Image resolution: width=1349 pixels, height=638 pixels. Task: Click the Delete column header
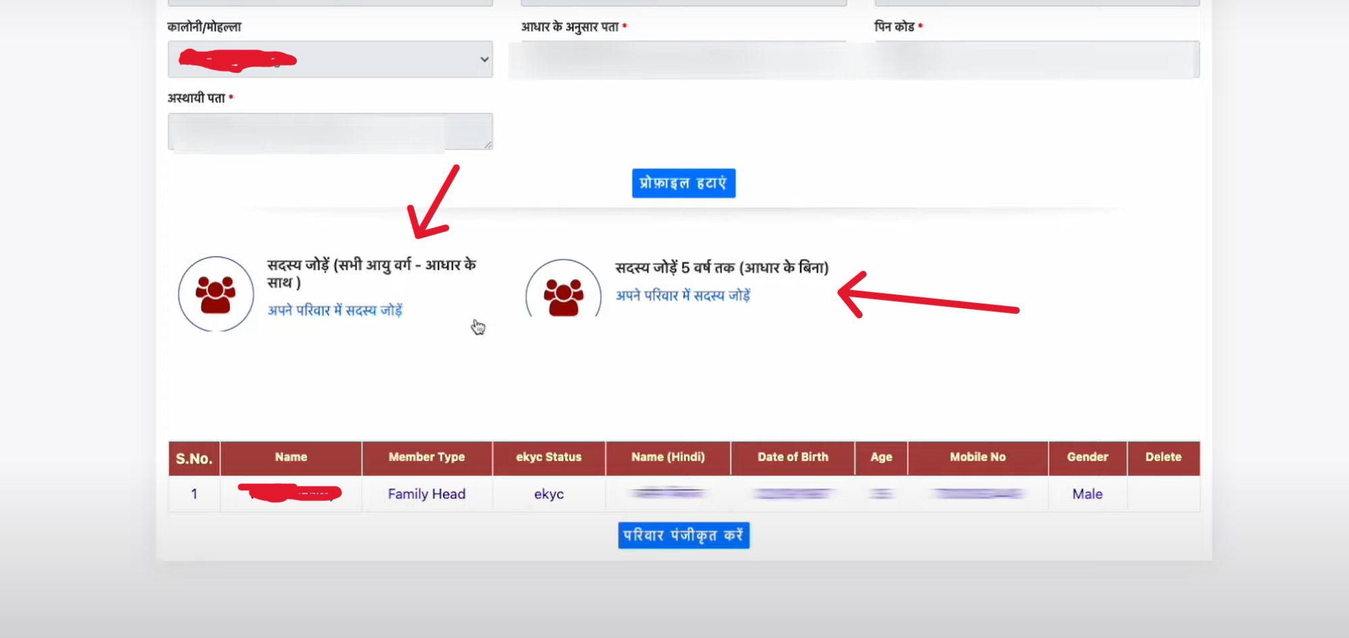pos(1163,457)
